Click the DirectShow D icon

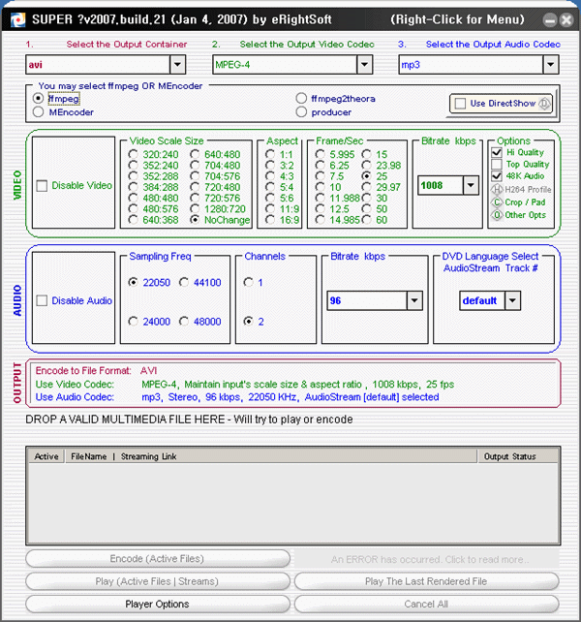545,104
